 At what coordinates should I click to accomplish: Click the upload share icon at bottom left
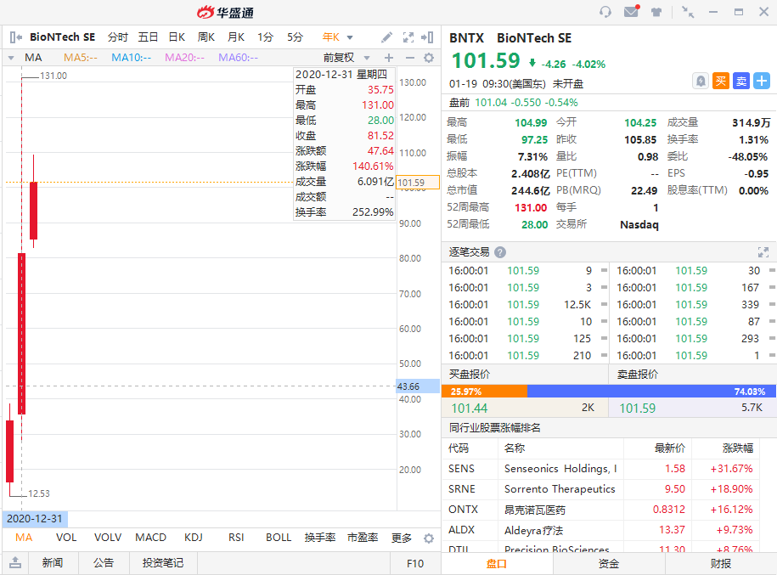coord(15,562)
